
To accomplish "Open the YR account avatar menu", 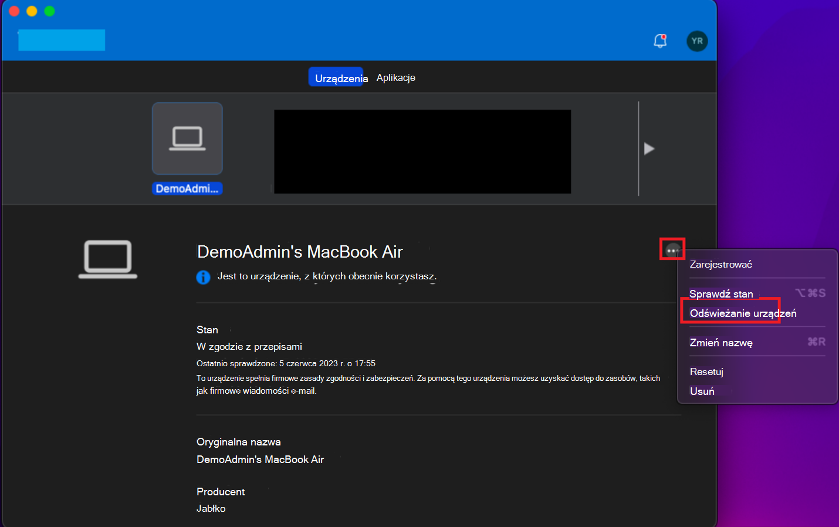I will (x=697, y=41).
